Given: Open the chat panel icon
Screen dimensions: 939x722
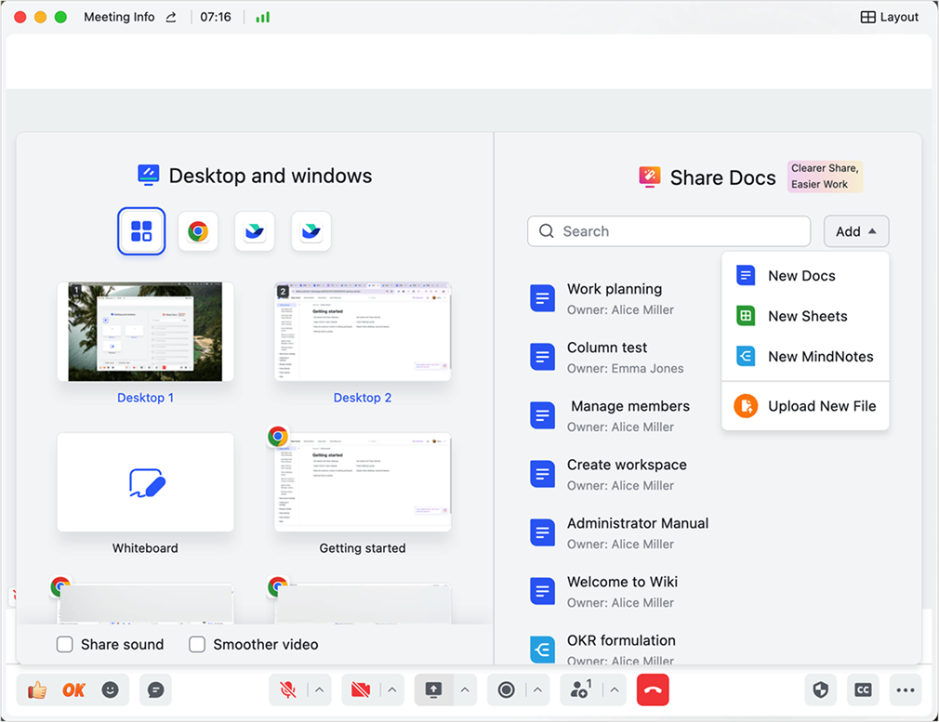Looking at the screenshot, I should tap(156, 689).
